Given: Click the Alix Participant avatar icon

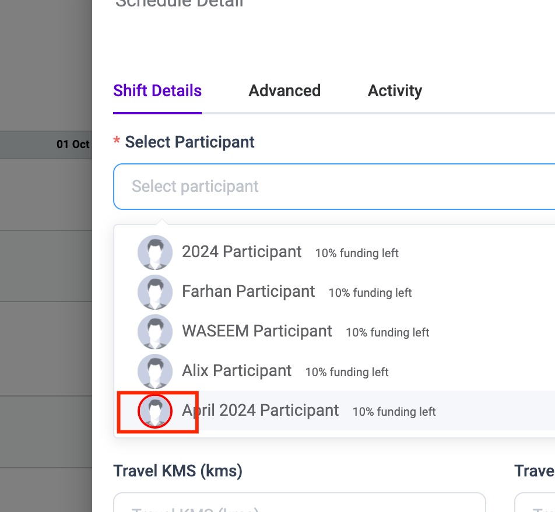Looking at the screenshot, I should tap(154, 371).
